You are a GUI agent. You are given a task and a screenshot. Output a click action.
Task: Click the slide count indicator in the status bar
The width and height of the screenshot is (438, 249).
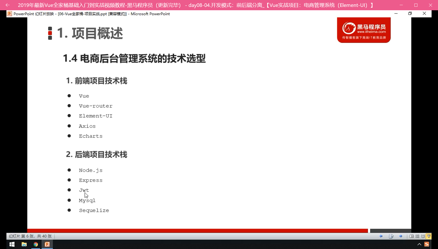click(x=30, y=236)
